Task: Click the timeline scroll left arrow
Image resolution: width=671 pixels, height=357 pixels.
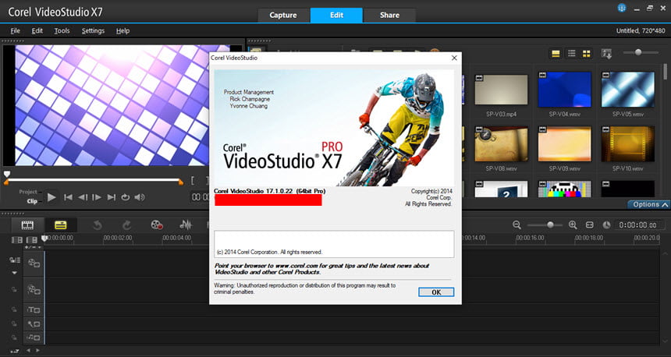Action: point(28,350)
